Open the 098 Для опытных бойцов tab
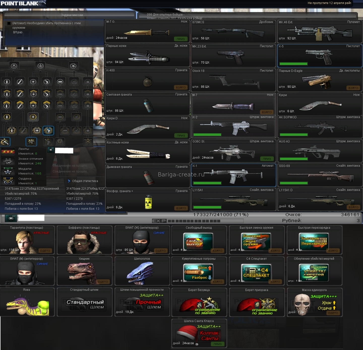The image size is (363, 350). click(247, 15)
